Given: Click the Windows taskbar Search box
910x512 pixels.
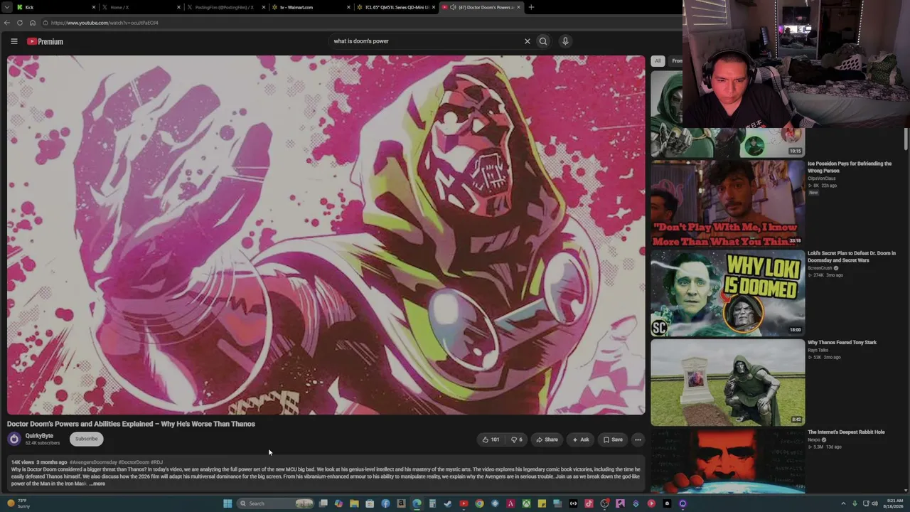Looking at the screenshot, I should tap(276, 503).
